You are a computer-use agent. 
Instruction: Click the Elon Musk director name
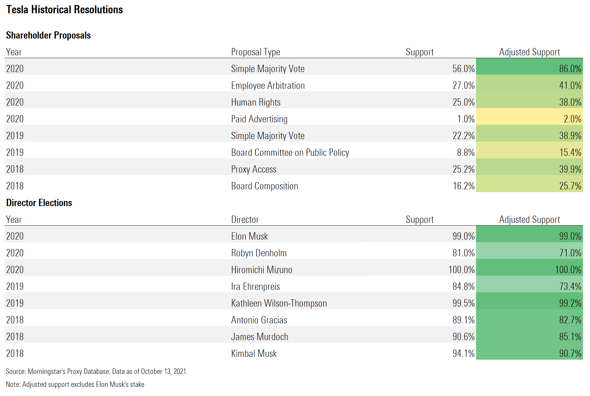tap(249, 236)
